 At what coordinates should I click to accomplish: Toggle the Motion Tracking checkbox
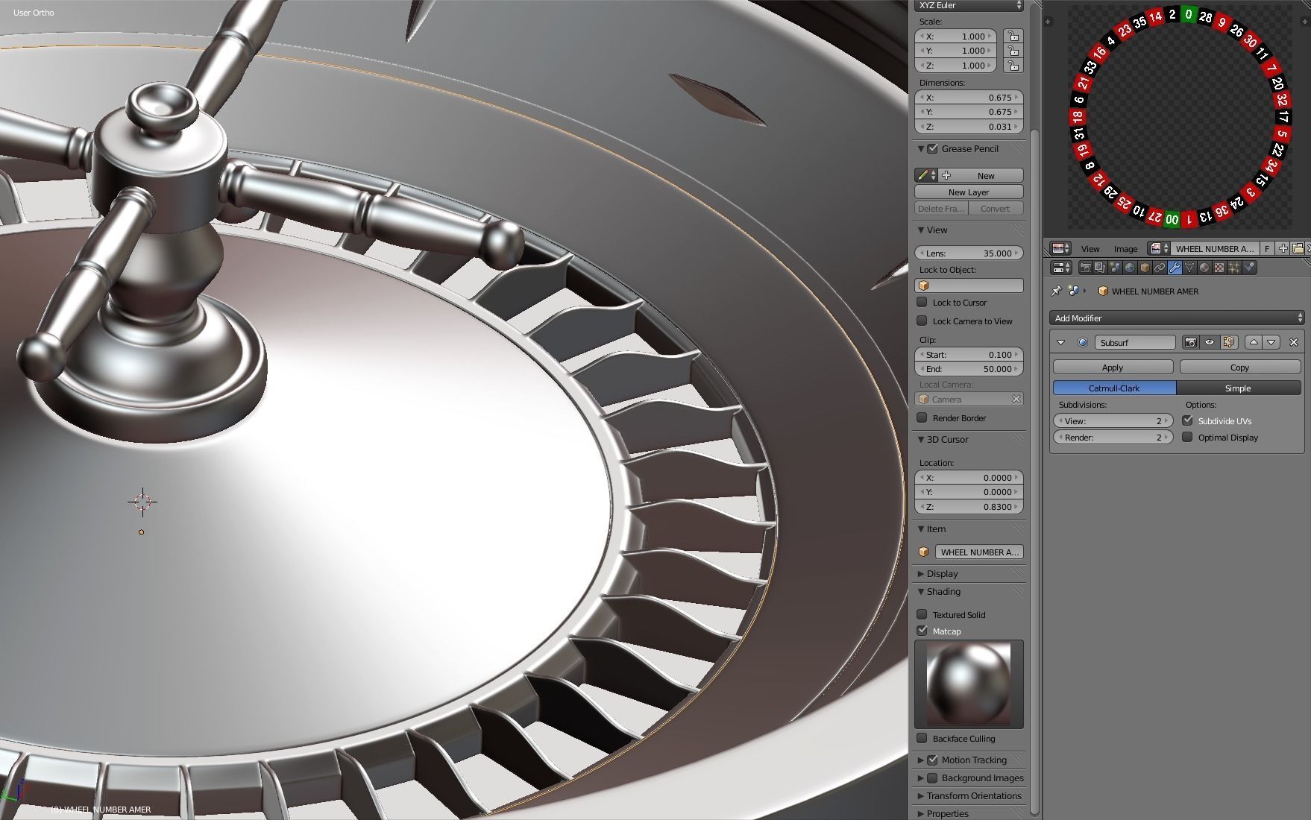(932, 760)
